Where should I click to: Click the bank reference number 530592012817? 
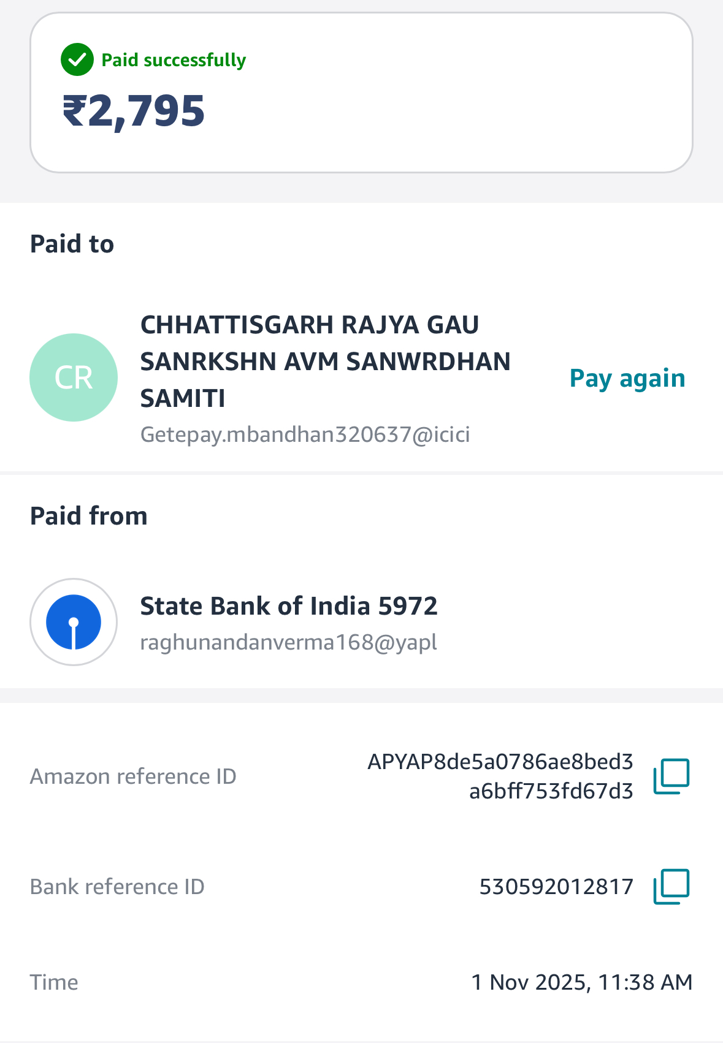click(556, 887)
